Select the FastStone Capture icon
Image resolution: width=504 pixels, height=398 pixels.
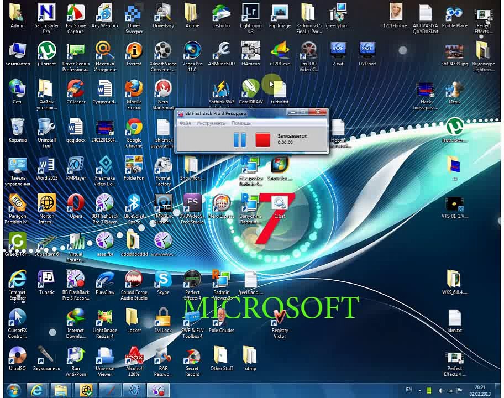(x=76, y=18)
